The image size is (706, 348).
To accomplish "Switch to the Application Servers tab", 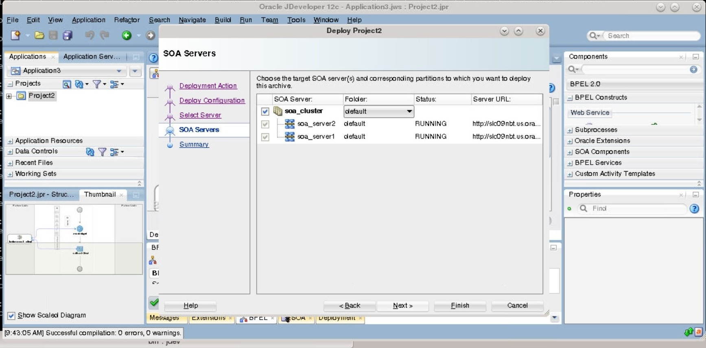I will (92, 57).
